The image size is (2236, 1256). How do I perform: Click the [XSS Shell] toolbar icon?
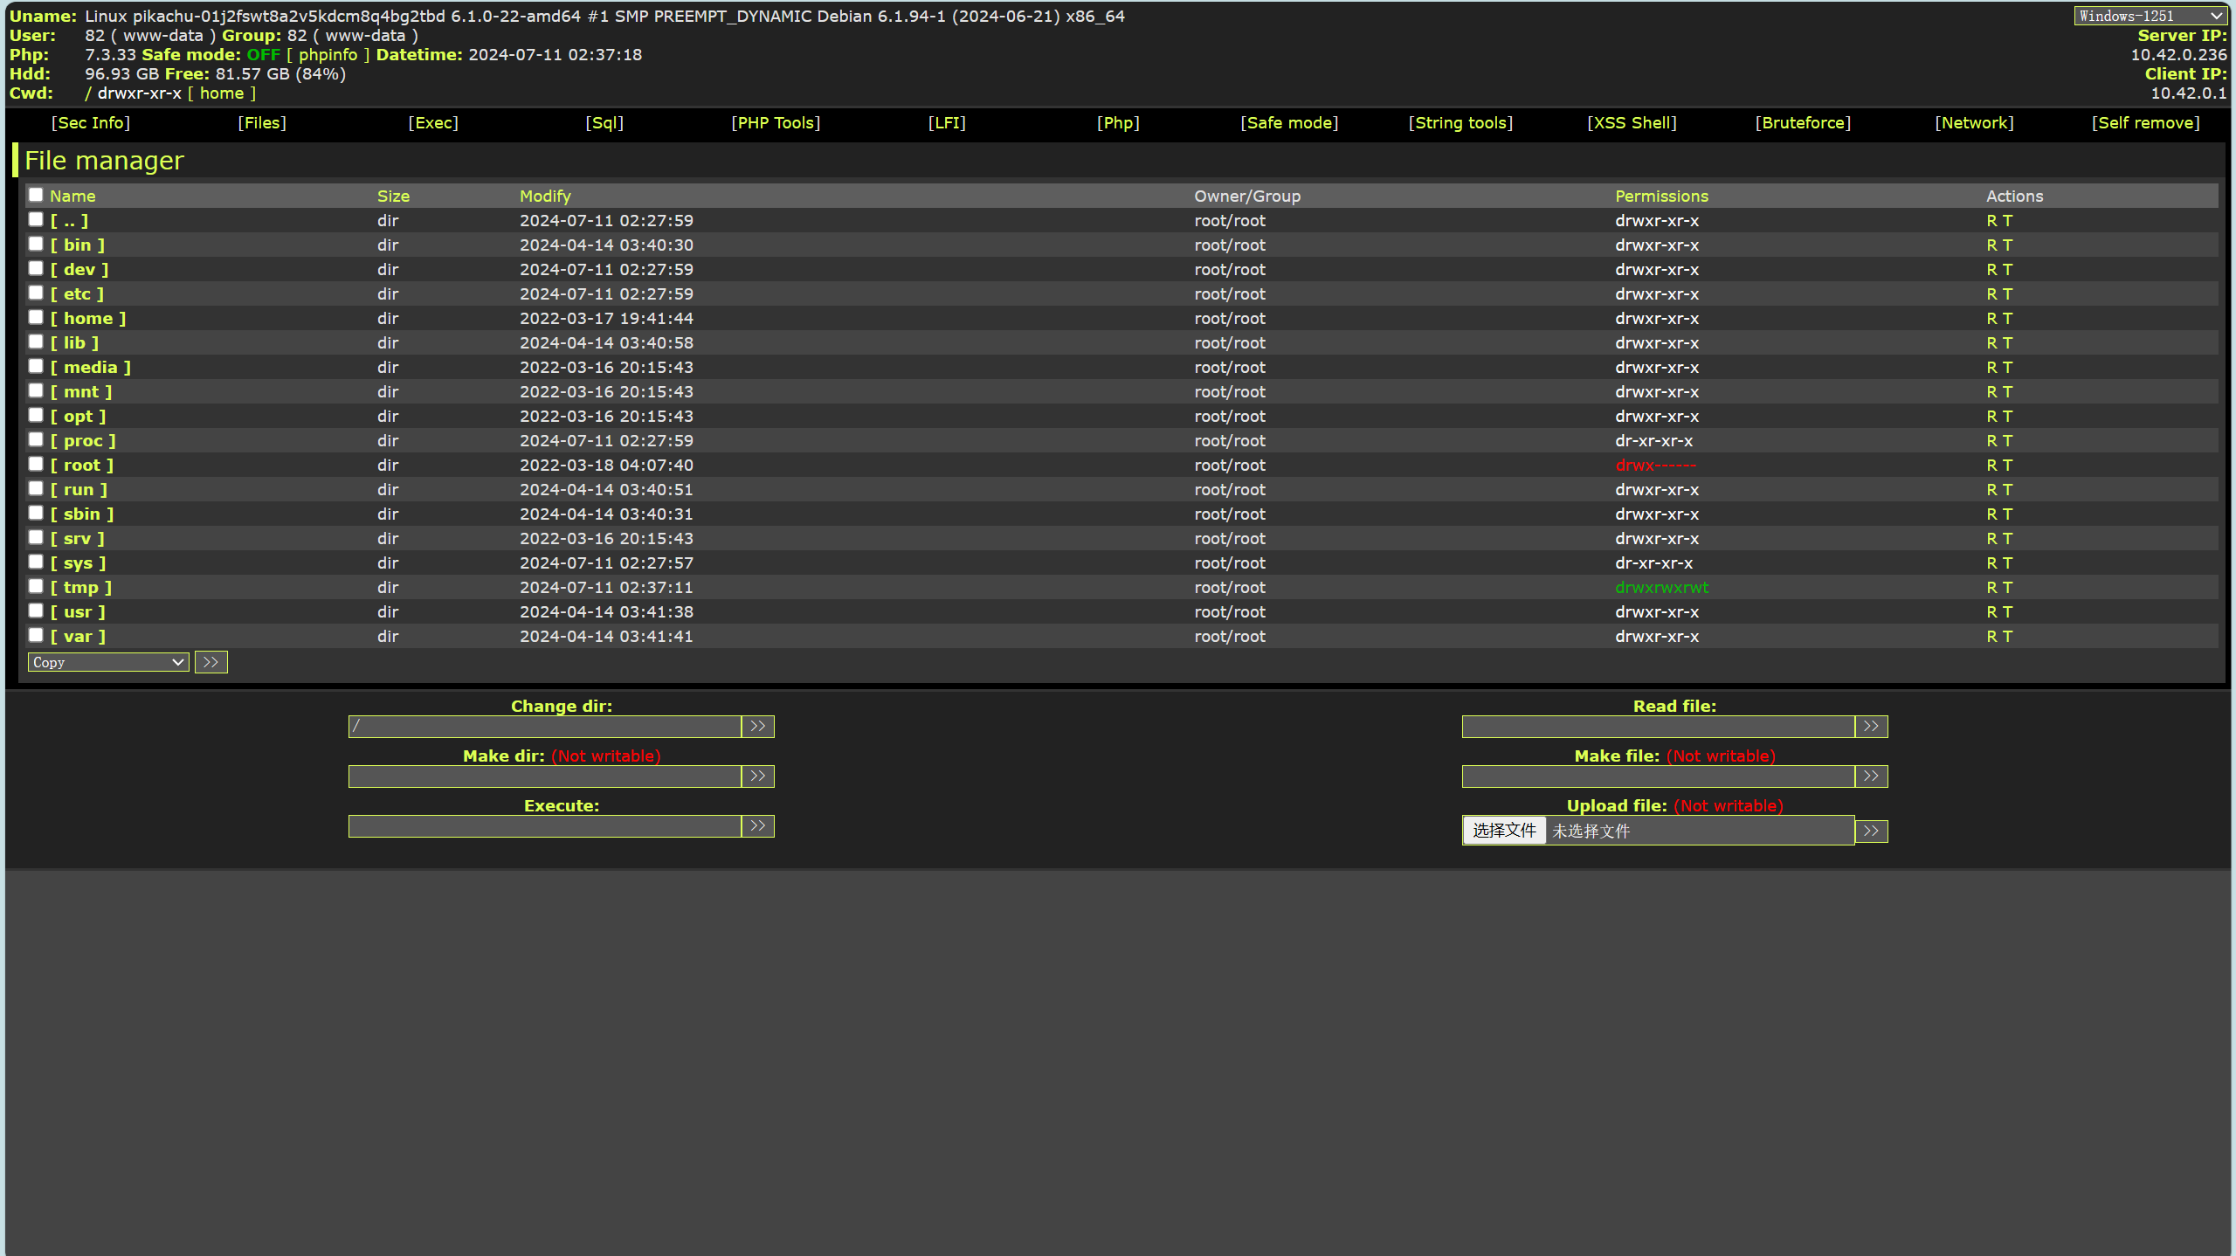point(1632,121)
